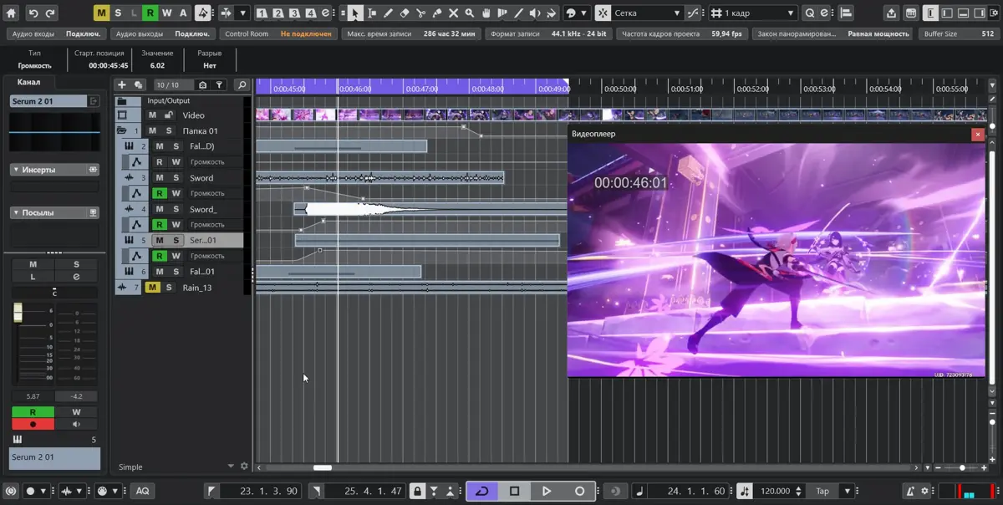Redo the last undone action
Viewport: 1003px width, 505px height.
coord(51,13)
